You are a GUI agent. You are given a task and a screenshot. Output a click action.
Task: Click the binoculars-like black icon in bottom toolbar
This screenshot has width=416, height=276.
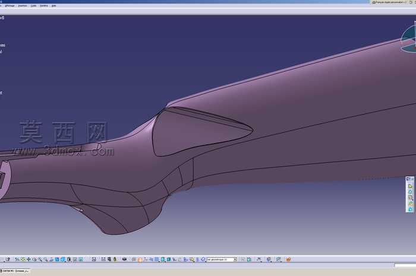[x=124, y=259]
